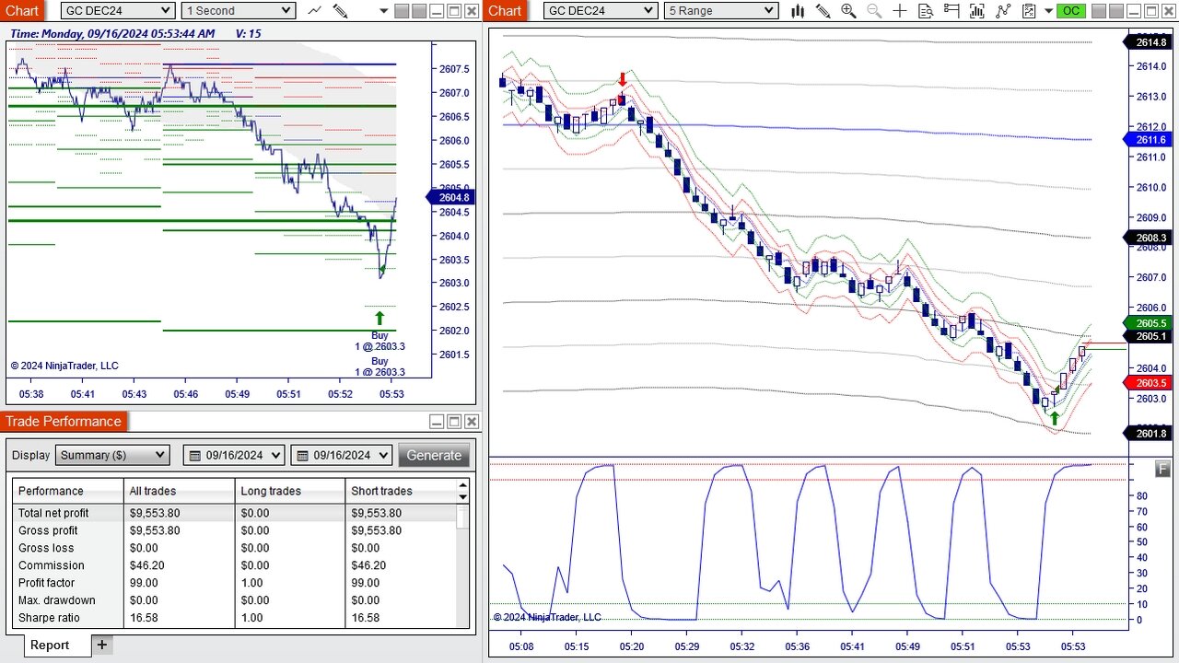Viewport: 1179px width, 663px height.
Task: Click line chart style icon in left chart
Action: [x=315, y=11]
